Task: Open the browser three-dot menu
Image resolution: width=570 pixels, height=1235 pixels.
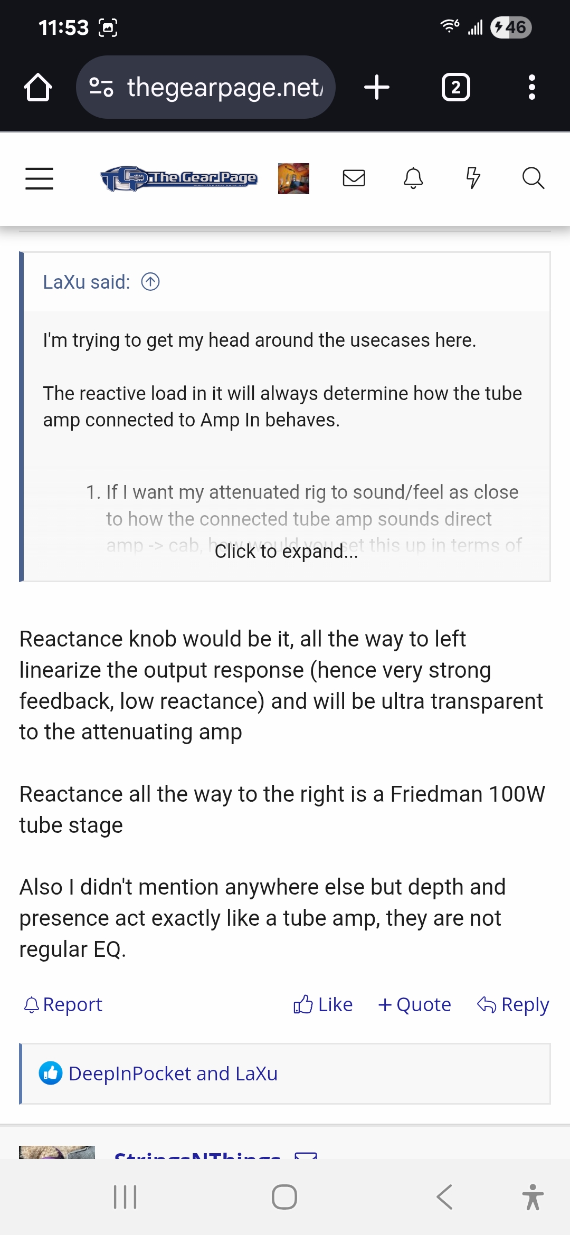Action: tap(532, 87)
